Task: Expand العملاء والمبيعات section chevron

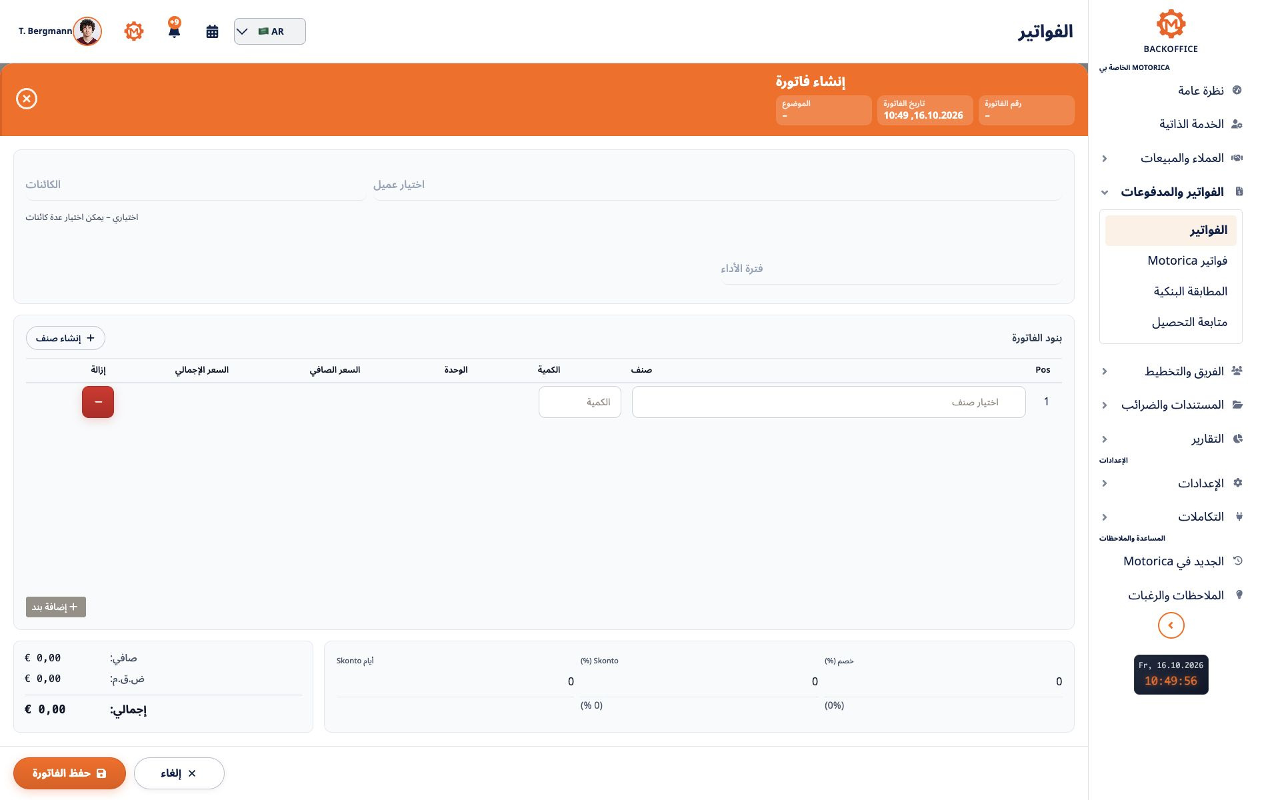Action: (x=1105, y=159)
